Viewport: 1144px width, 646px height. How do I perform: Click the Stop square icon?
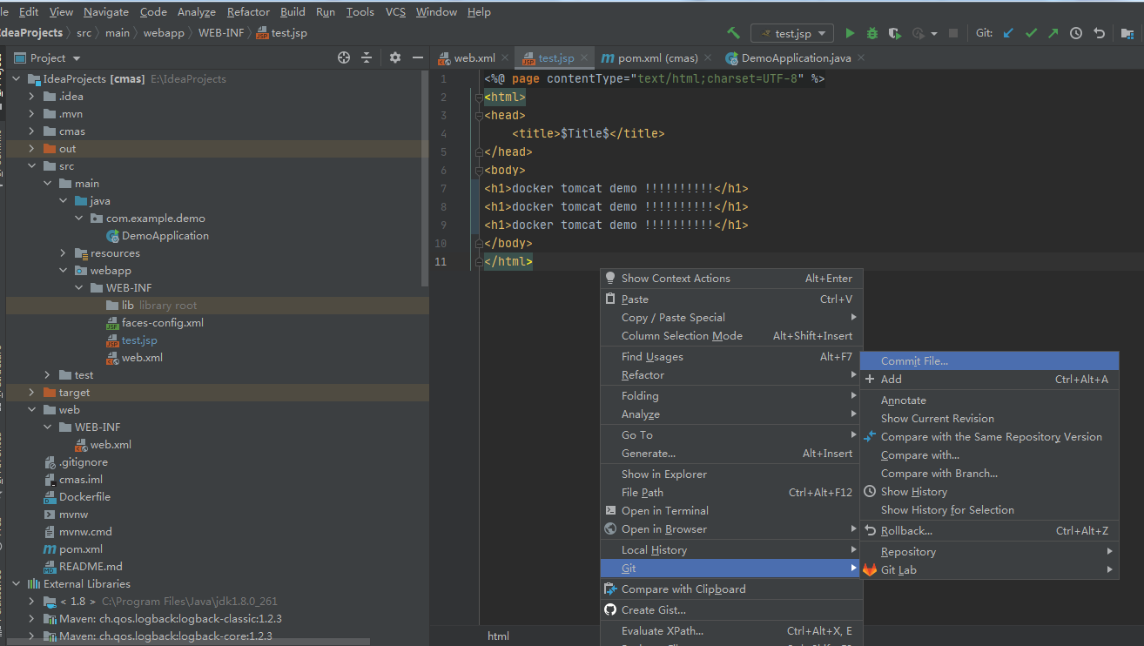[x=953, y=33]
